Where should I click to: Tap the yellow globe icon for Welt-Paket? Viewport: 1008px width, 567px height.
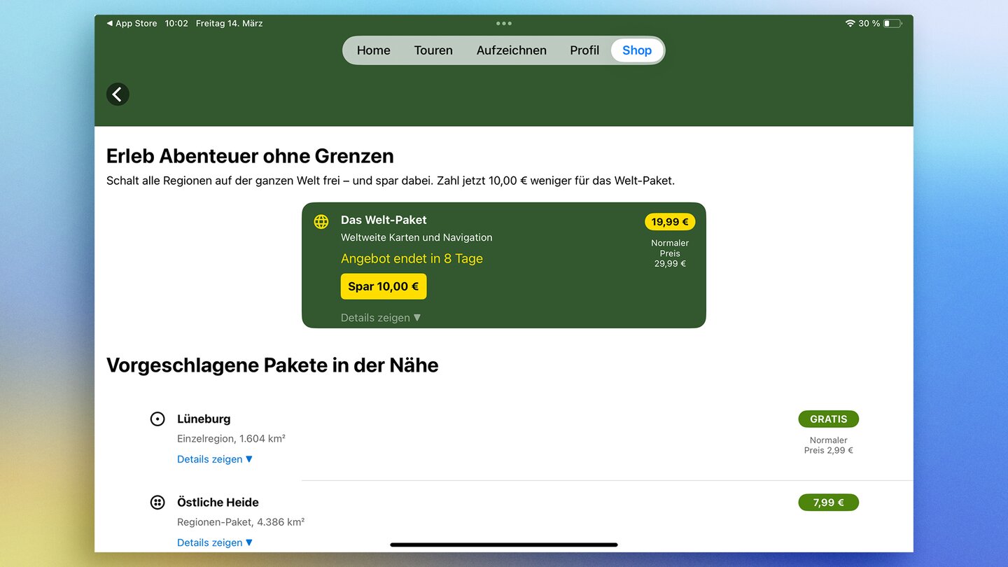321,222
